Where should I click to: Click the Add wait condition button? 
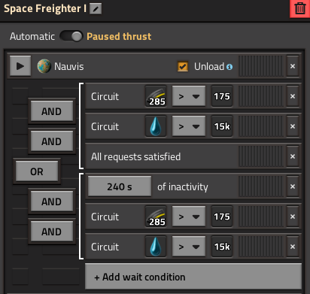[193, 277]
